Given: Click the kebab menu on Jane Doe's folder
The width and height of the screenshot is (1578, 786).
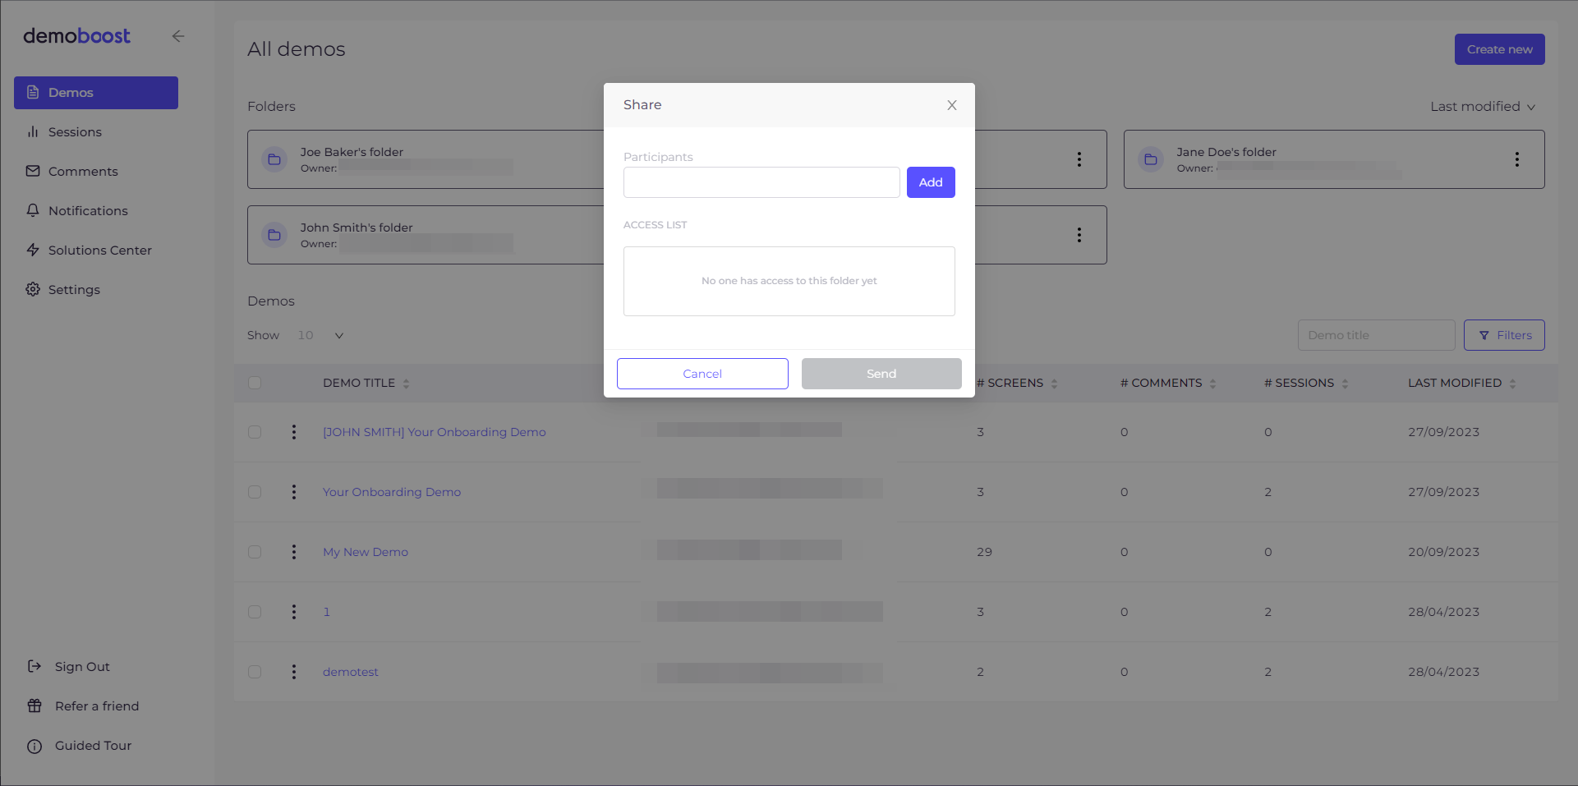Looking at the screenshot, I should [x=1517, y=159].
